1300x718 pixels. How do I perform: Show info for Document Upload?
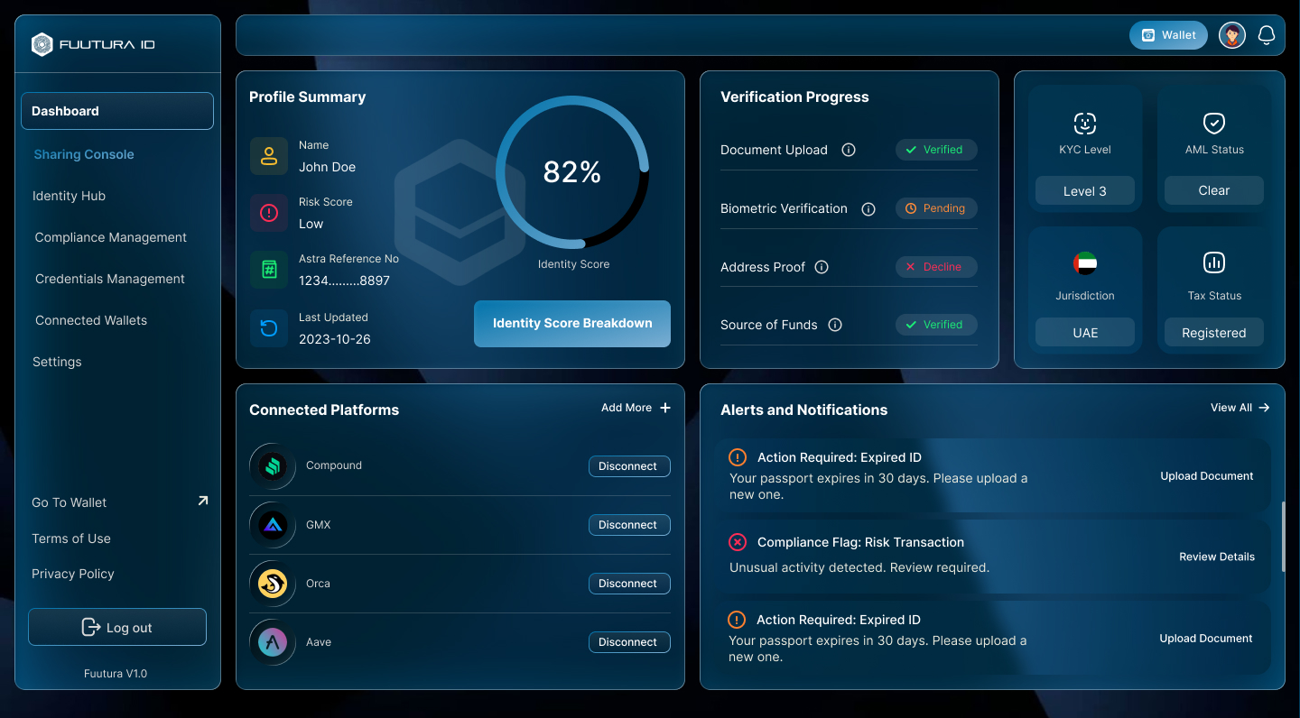(849, 150)
